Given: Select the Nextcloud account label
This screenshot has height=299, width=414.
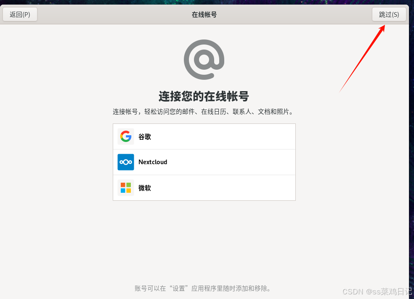Looking at the screenshot, I should (153, 162).
